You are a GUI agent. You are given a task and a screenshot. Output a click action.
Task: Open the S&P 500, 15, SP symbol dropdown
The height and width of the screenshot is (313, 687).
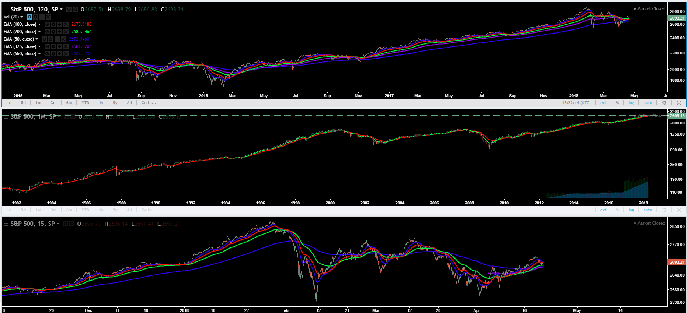(x=57, y=224)
